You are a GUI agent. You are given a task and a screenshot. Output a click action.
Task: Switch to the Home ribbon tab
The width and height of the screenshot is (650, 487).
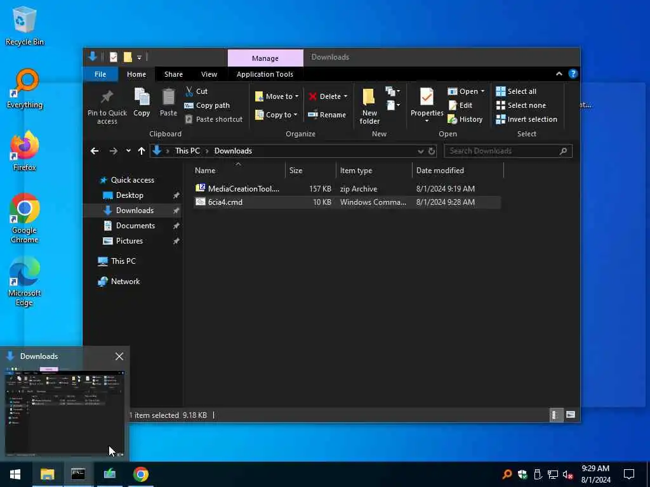(x=136, y=74)
